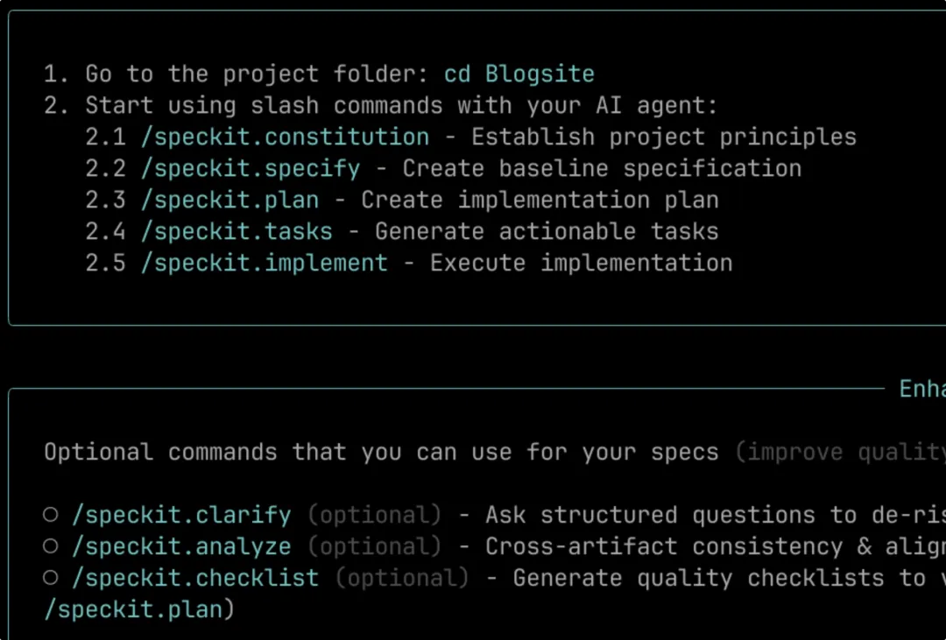This screenshot has width=946, height=640.
Task: Click the "Execute implementation" description text
Action: [581, 264]
